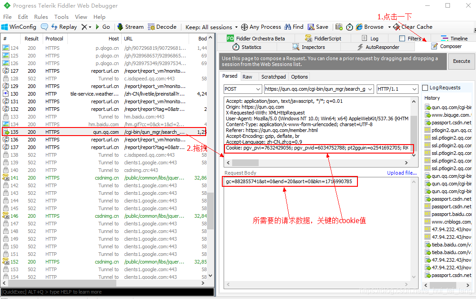
Task: Pick the Any Process target tool
Action: click(261, 27)
